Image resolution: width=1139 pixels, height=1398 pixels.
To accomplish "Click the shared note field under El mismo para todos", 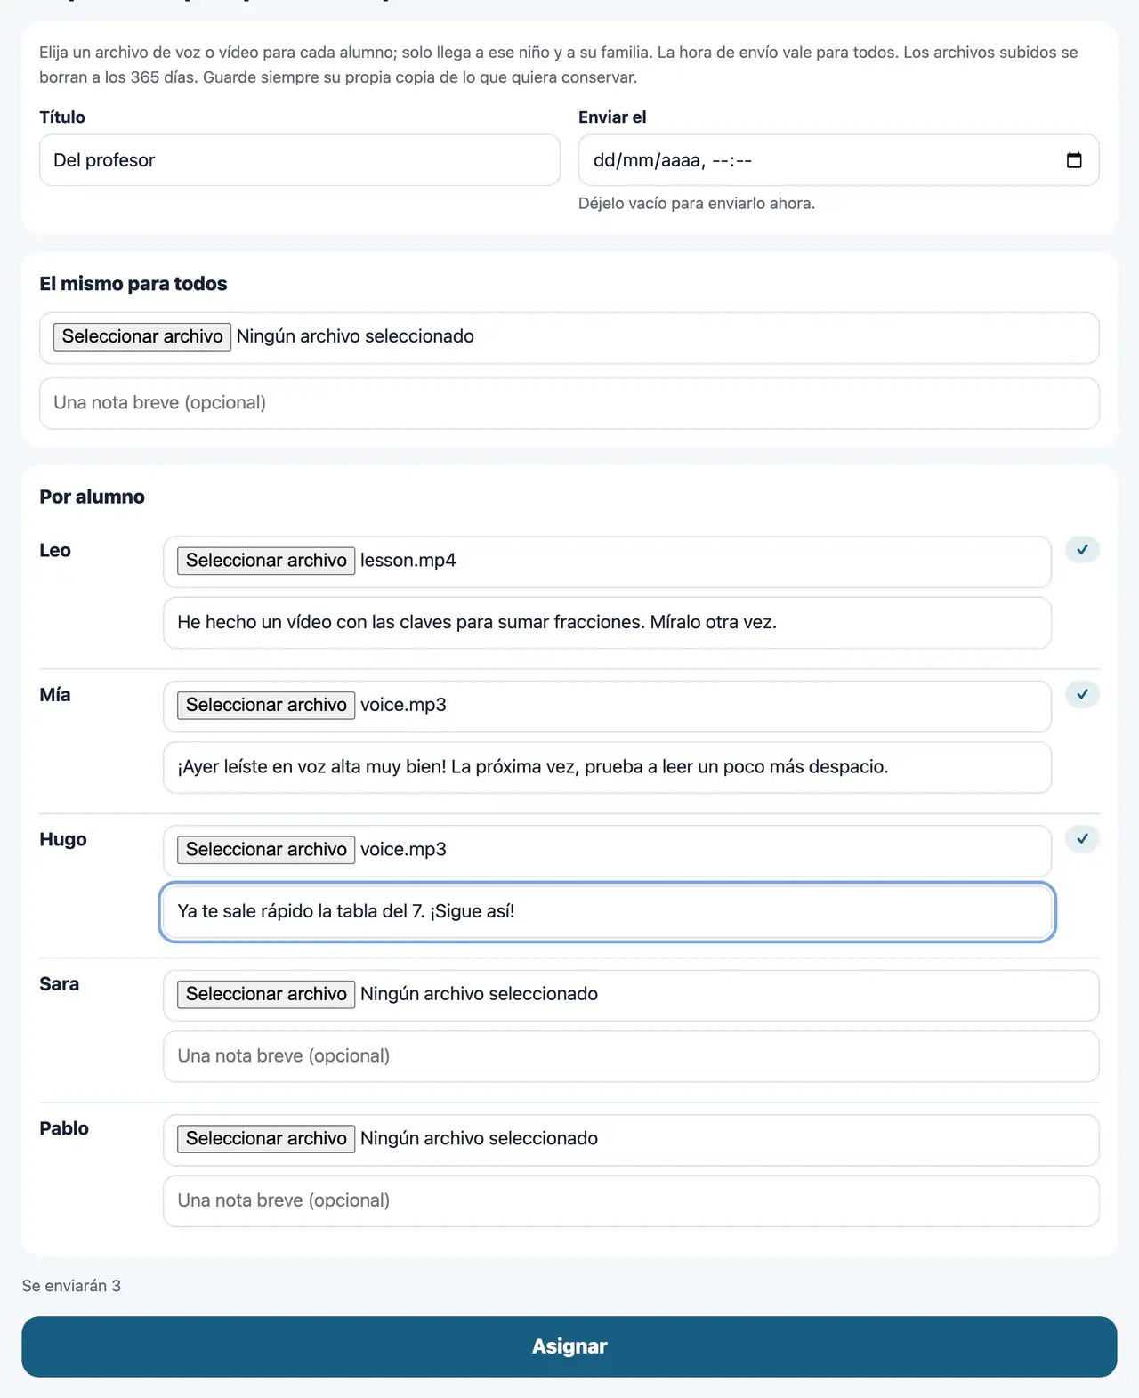I will tap(569, 403).
